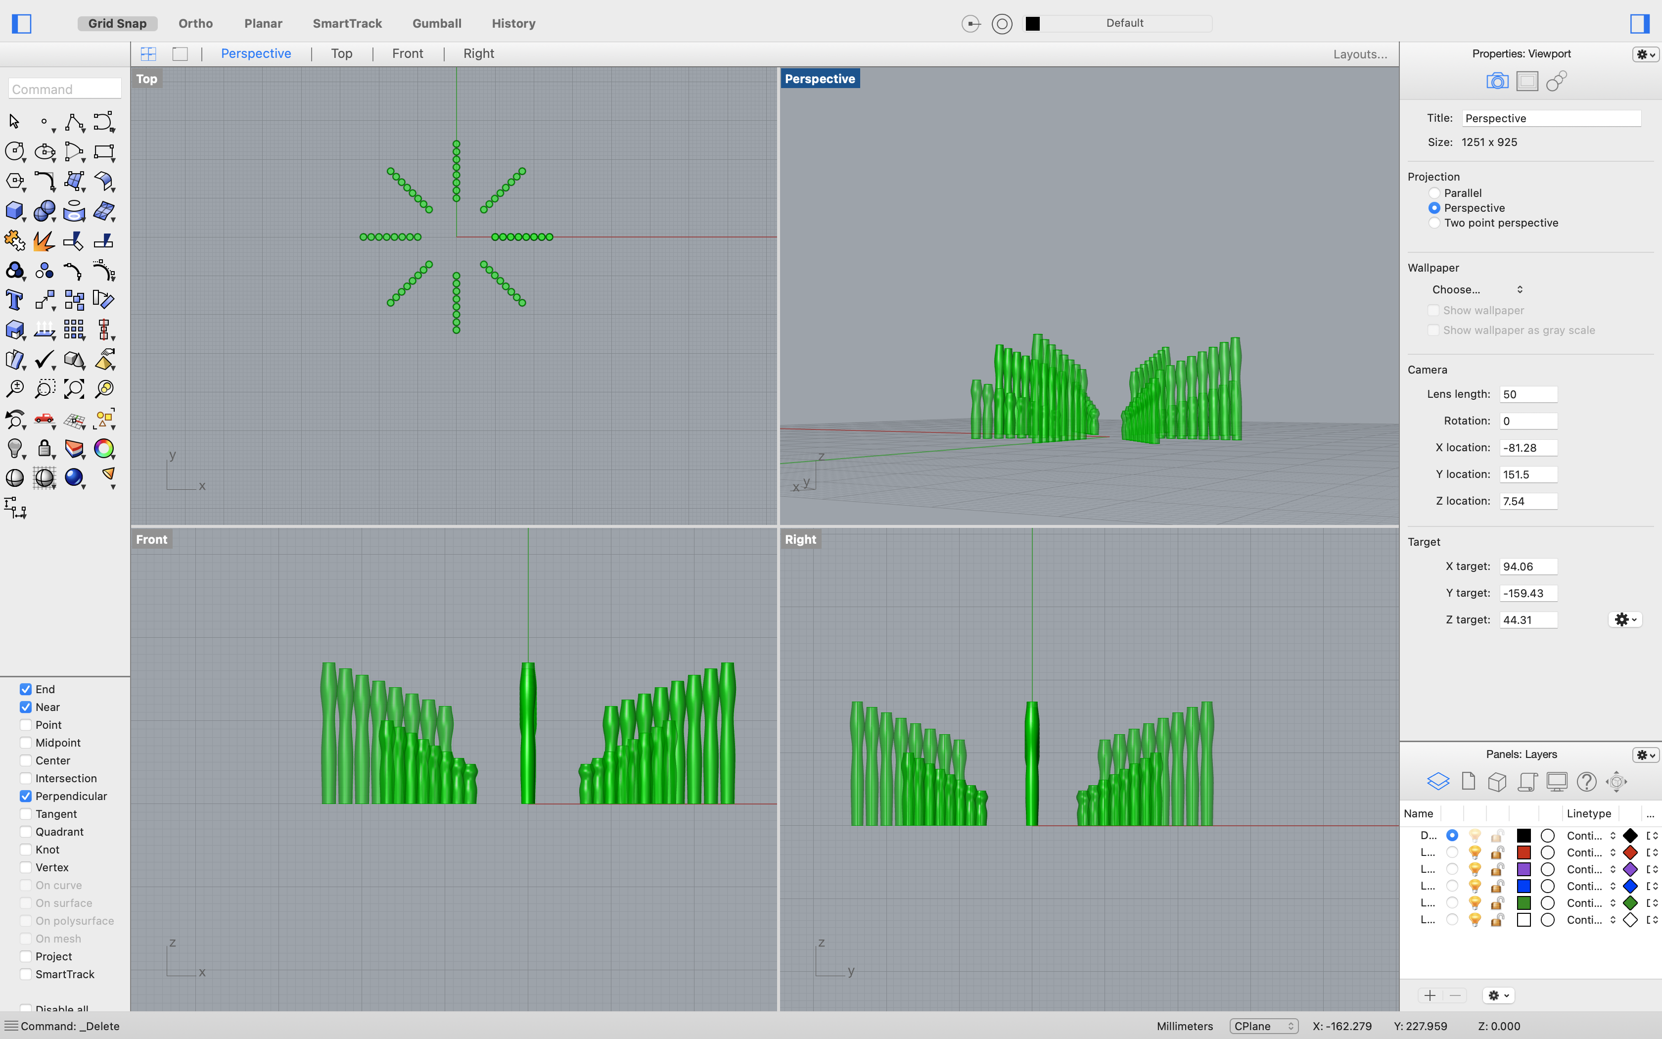Image resolution: width=1662 pixels, height=1039 pixels.
Task: Enable the Midpoint object snap
Action: [x=25, y=743]
